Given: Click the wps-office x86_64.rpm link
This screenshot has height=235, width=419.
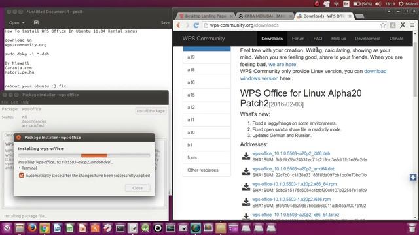Looking at the screenshot, I should tap(295, 184).
